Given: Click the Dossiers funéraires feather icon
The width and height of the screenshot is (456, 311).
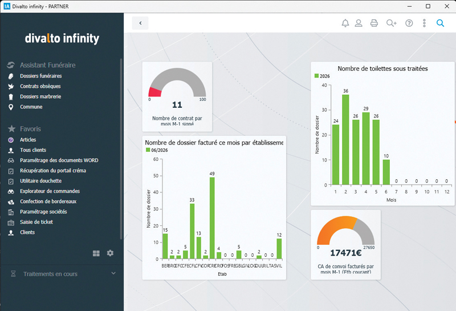Looking at the screenshot, I should point(11,76).
